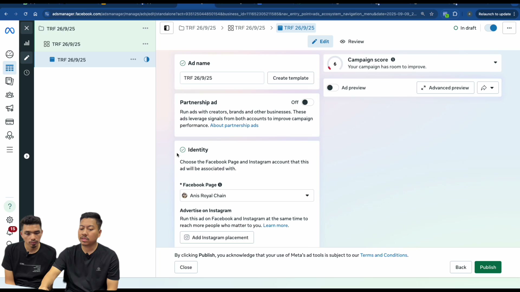Switch to the Edit tab
The width and height of the screenshot is (520, 292).
320,42
